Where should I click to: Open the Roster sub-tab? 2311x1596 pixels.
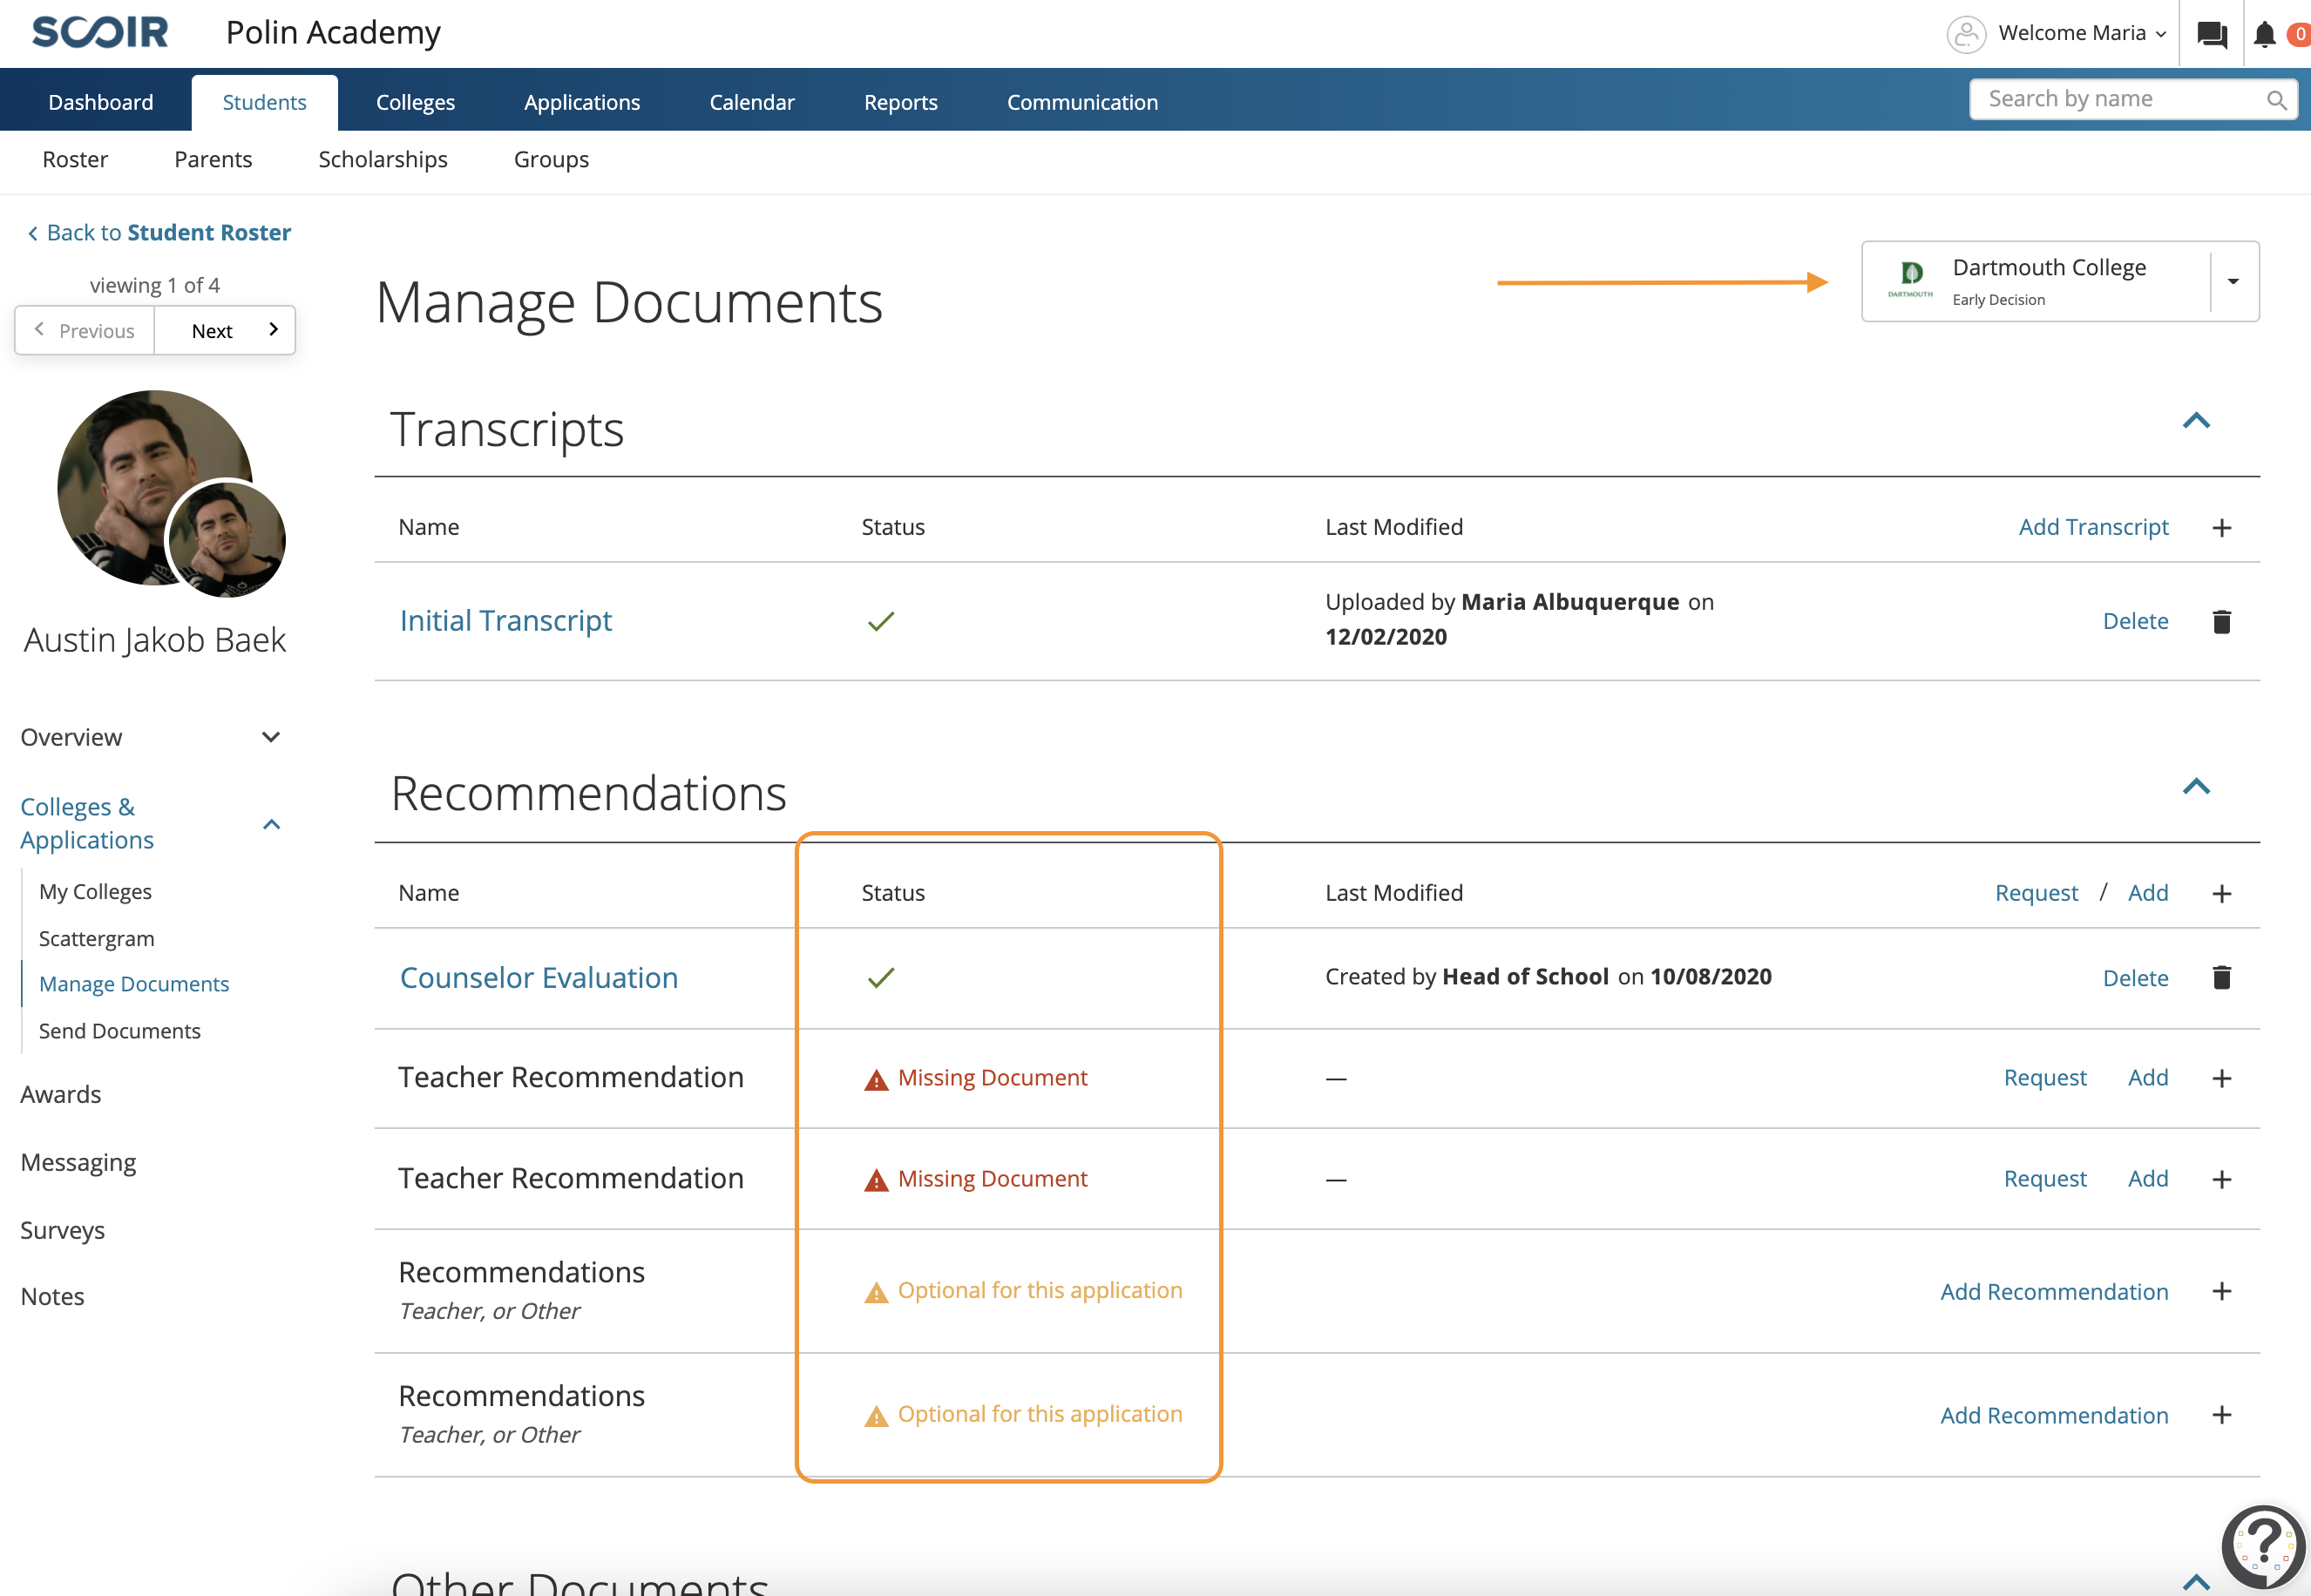pyautogui.click(x=75, y=160)
